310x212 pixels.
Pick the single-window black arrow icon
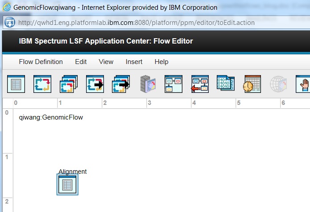(x=95, y=84)
